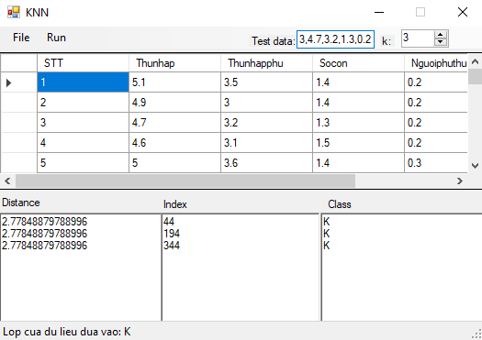Minimize the KNN window
482x340 pixels.
click(x=379, y=12)
